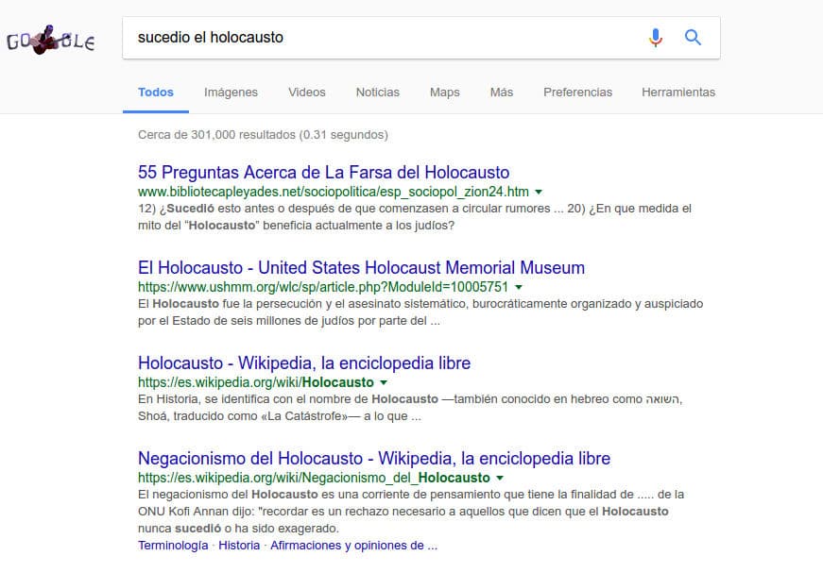Open 'Negacionismo del Holocausto - Wikipedia' result
Viewport: 823px width, 573px height.
pyautogui.click(x=373, y=459)
